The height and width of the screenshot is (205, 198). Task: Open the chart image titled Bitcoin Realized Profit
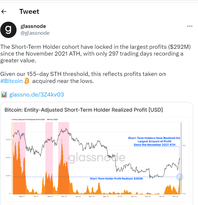pos(97,153)
